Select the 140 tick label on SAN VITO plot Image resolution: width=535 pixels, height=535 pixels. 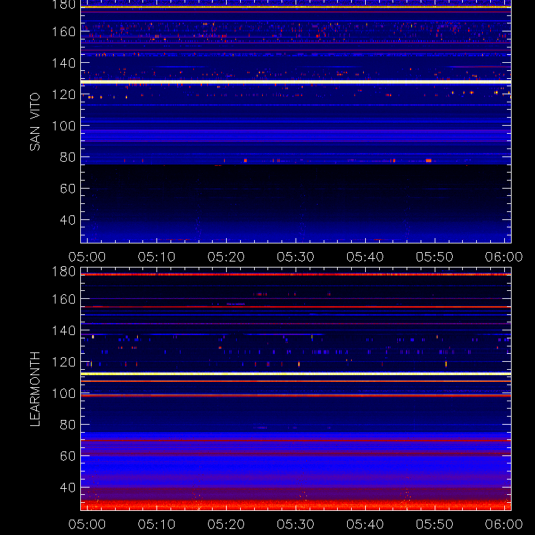[64, 63]
